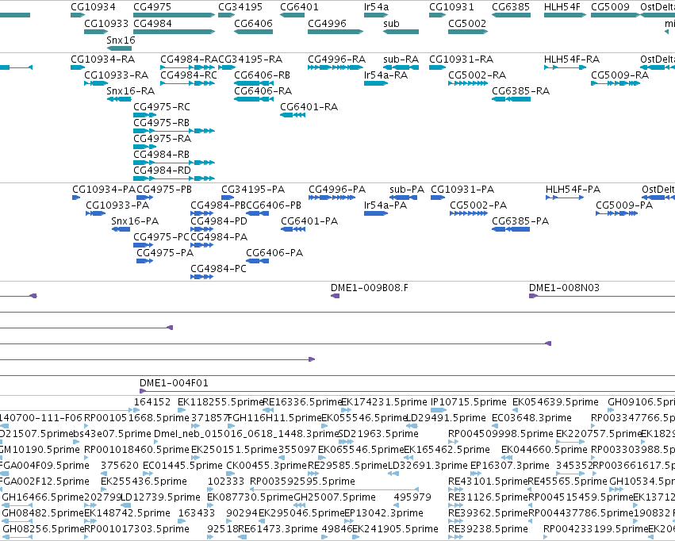Click EST label EK054639.5prime
675x541 pixels.
coord(555,402)
